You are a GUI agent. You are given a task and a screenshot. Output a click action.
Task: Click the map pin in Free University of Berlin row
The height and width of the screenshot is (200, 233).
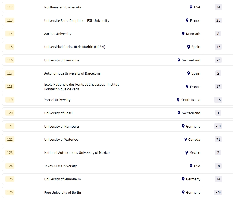[x=183, y=192]
